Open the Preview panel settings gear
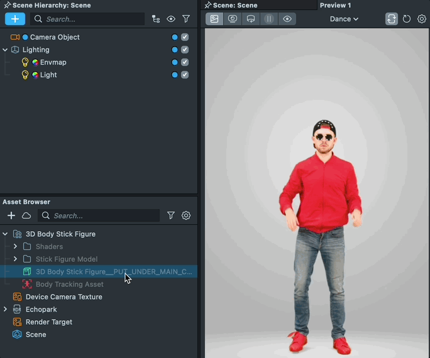Image resolution: width=430 pixels, height=358 pixels. click(422, 19)
